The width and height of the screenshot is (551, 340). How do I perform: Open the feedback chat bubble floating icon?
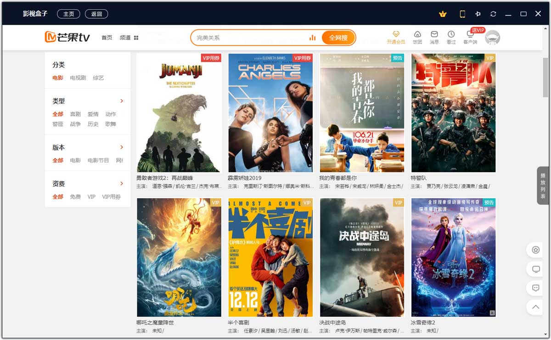pos(535,288)
